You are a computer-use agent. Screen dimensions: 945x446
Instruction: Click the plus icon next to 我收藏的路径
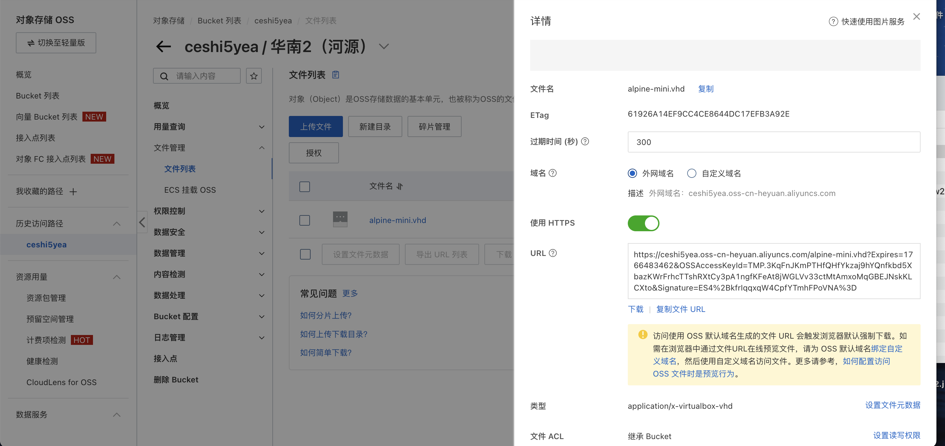[x=74, y=191]
